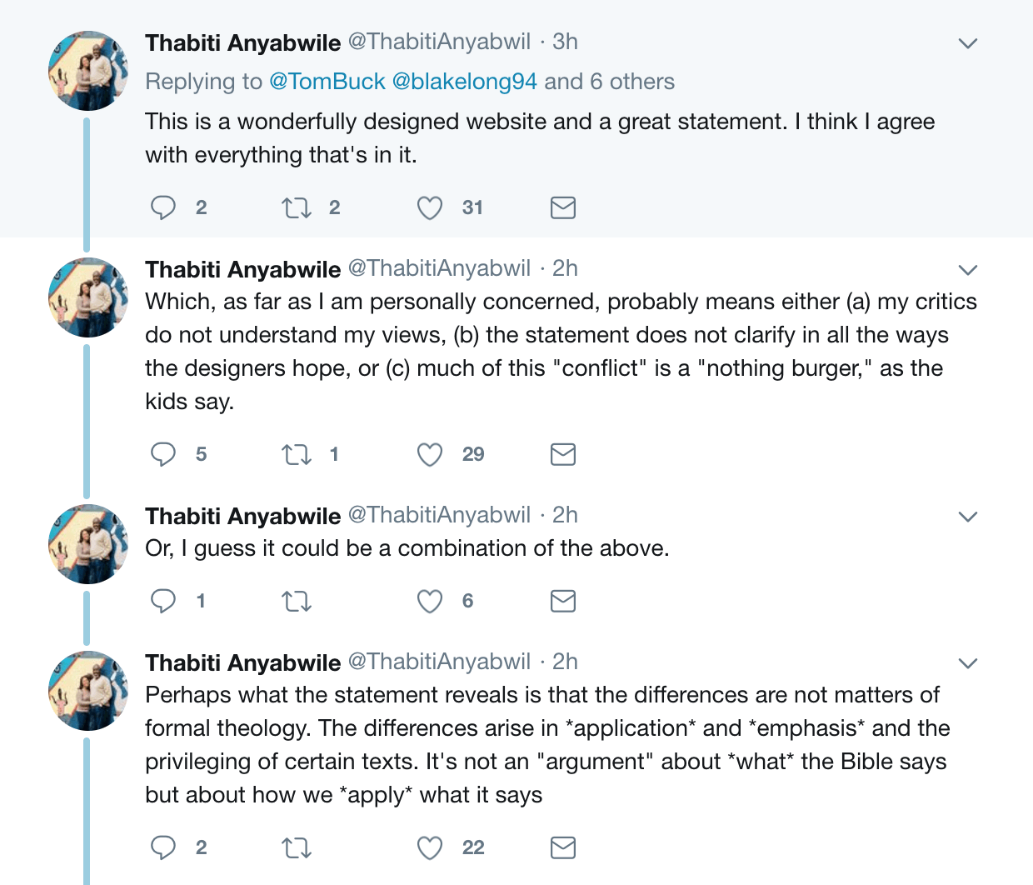This screenshot has width=1033, height=885.
Task: Click the reply icon on the 'combination' tweet
Action: (164, 601)
